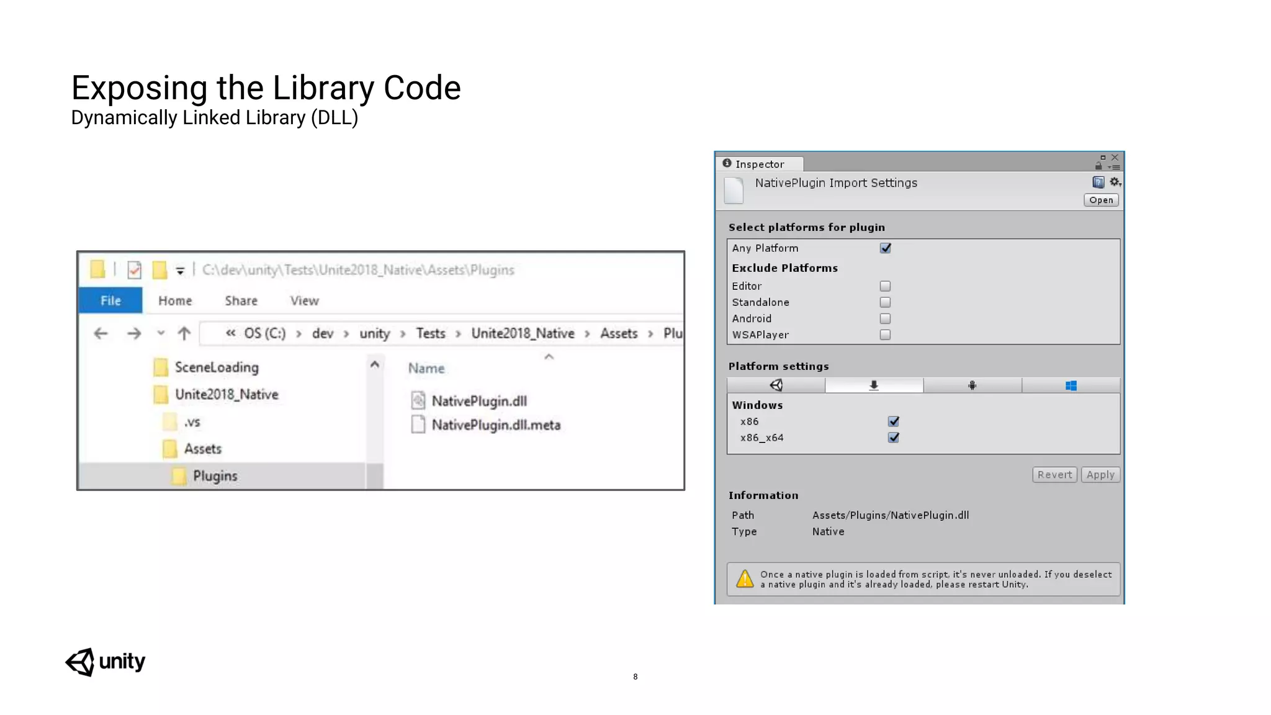
Task: Click the Inspector info tab icon
Action: click(x=727, y=163)
